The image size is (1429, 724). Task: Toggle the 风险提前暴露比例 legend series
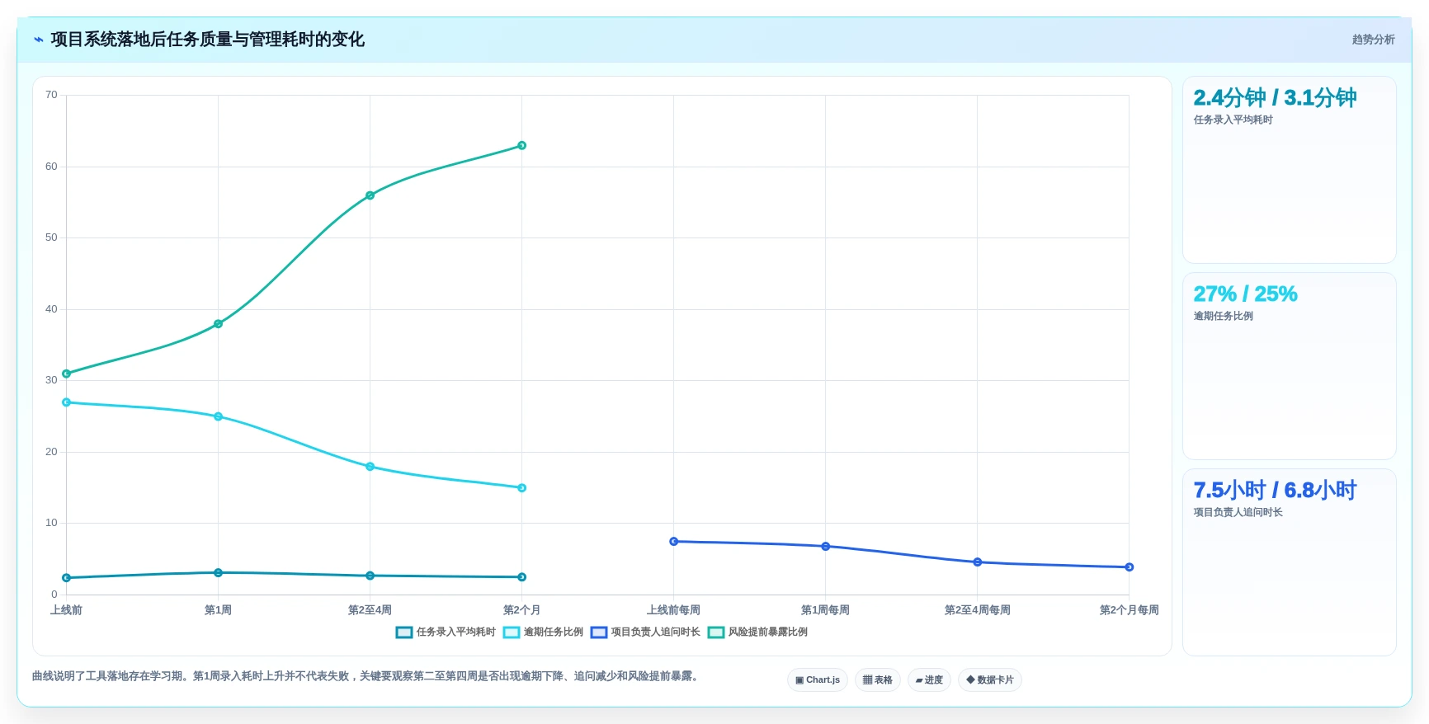click(x=757, y=632)
